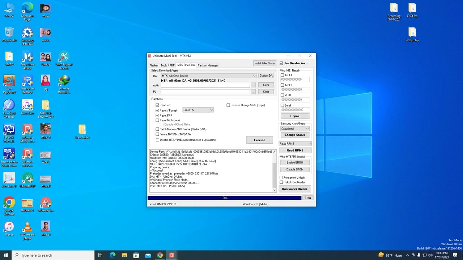
Task: Open UMT Support Access icon
Action: [64, 60]
